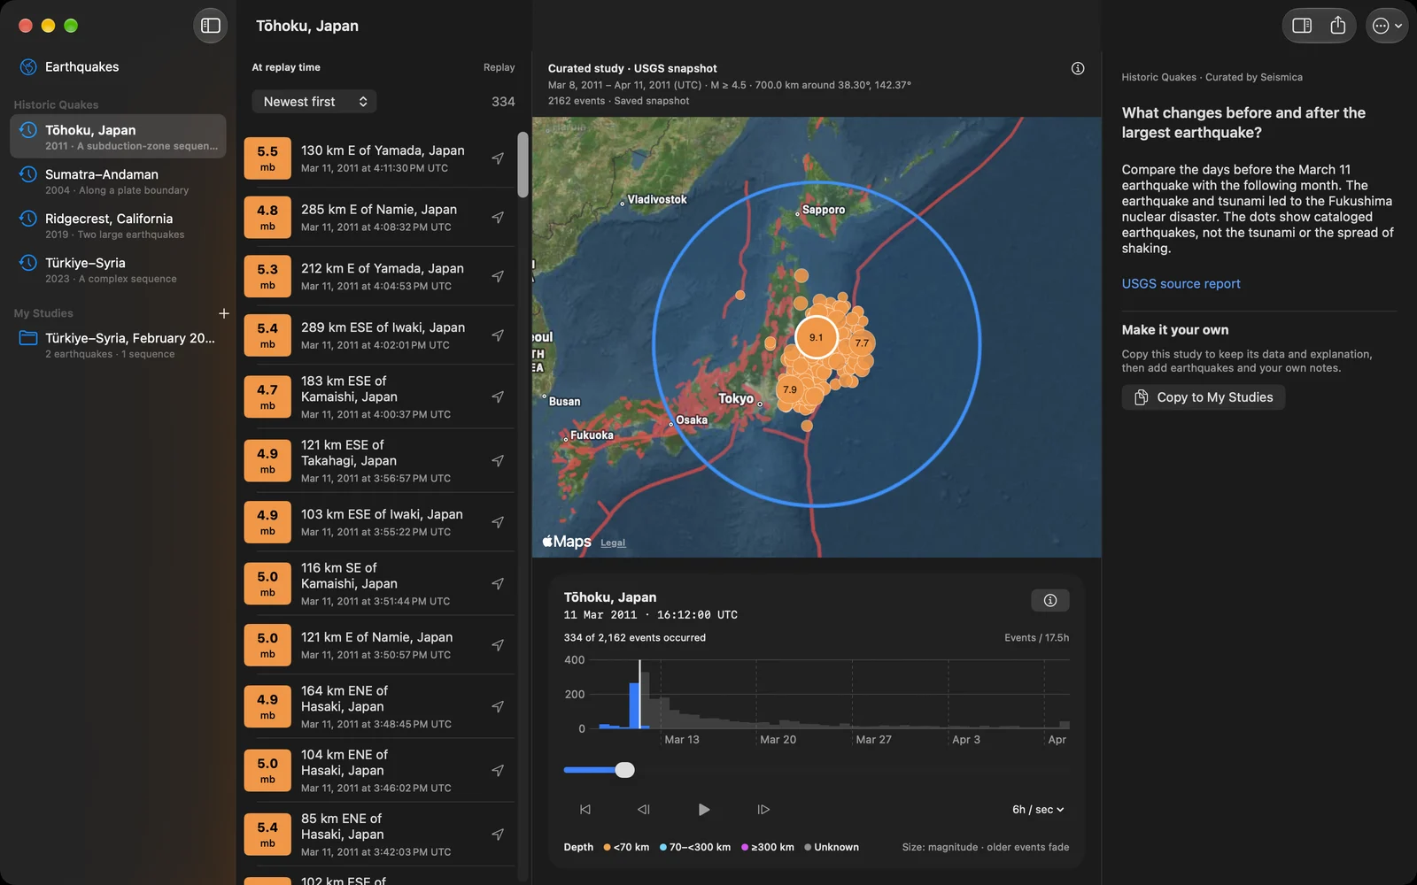Click the 7.9 magnitude map marker
Image resolution: width=1417 pixels, height=885 pixels.
(x=790, y=389)
